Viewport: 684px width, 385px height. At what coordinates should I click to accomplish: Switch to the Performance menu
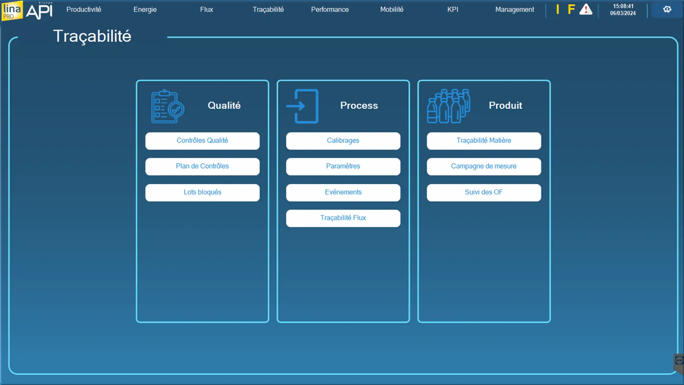[x=330, y=10]
